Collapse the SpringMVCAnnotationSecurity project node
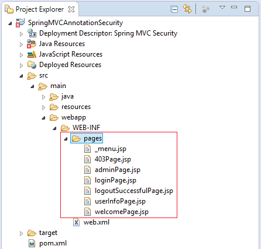The image size is (261, 249). [10, 24]
